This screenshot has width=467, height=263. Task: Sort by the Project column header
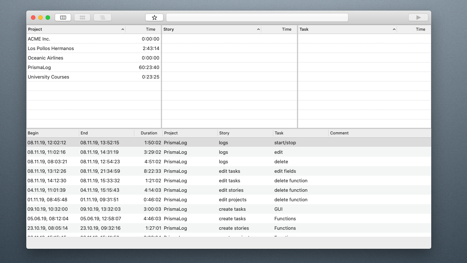[x=76, y=29]
